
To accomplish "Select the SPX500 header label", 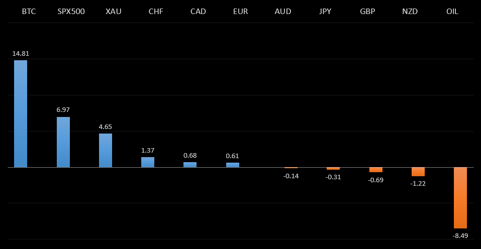I will (71, 12).
